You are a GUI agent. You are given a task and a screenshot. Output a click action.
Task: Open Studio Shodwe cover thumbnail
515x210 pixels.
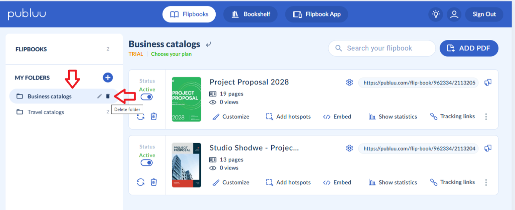point(186,165)
